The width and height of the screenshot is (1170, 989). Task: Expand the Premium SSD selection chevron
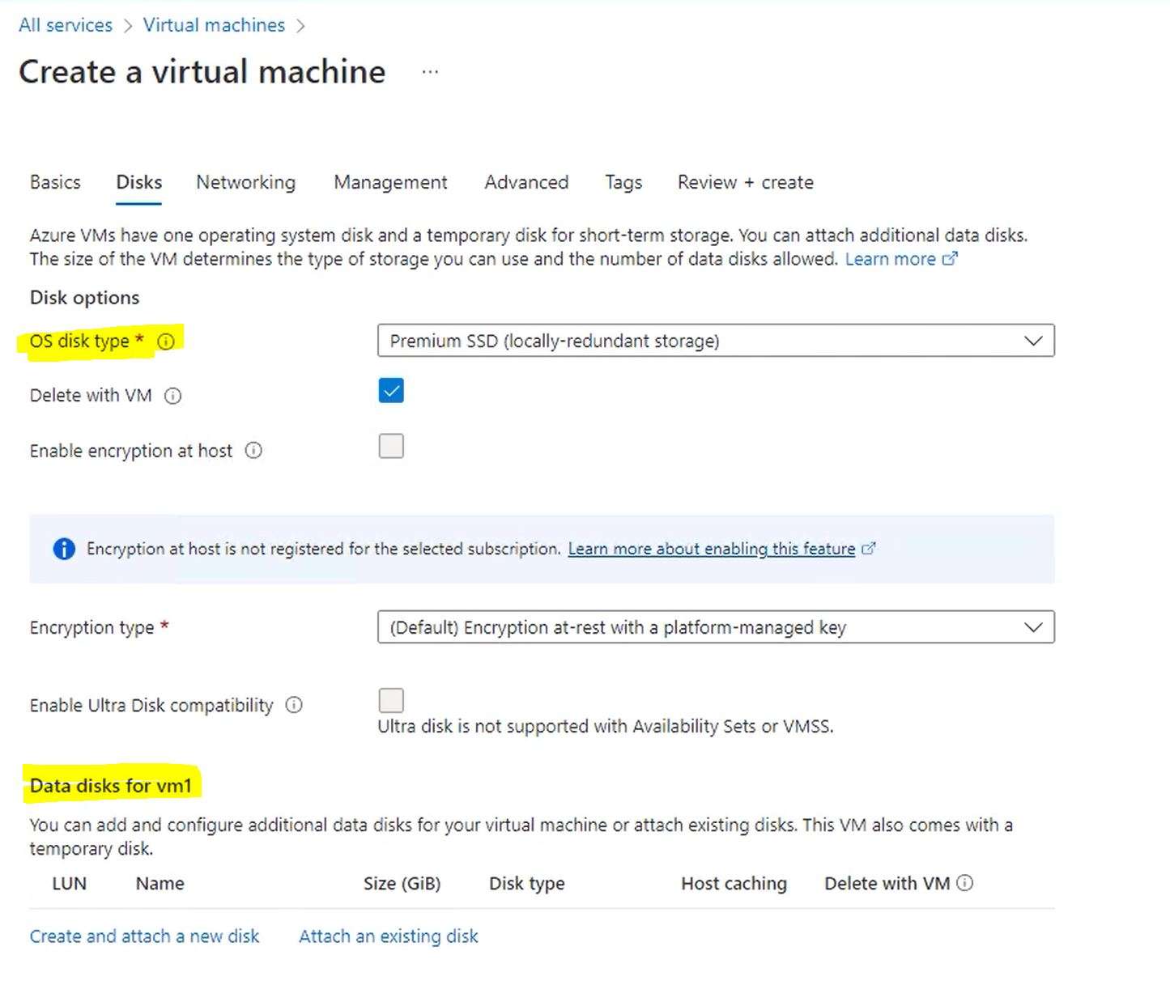[x=1032, y=341]
